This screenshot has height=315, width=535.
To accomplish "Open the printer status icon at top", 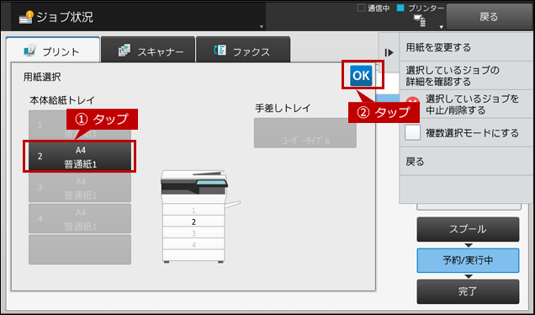I will 419,20.
